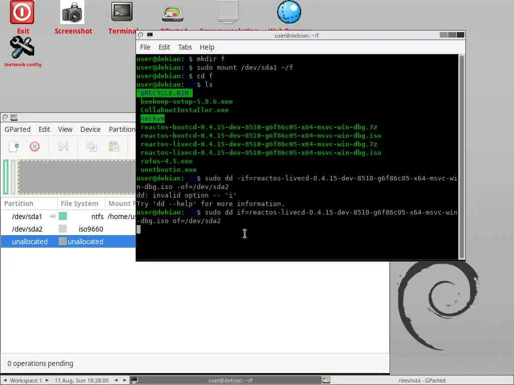Click the GParted icon in the bottom taskbar
514x385 pixels.
[x=326, y=380]
